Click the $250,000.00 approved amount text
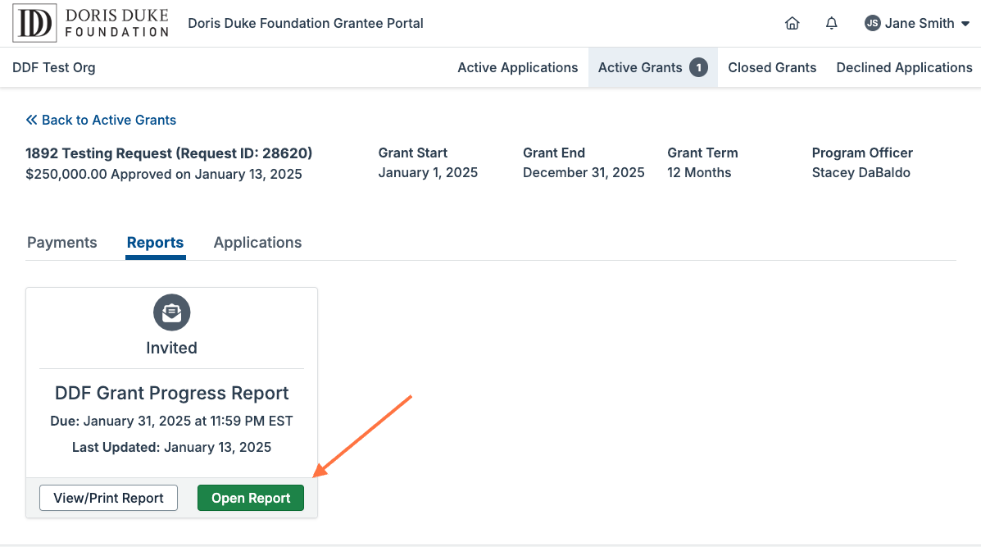Viewport: 981px width, 547px height. tap(164, 174)
